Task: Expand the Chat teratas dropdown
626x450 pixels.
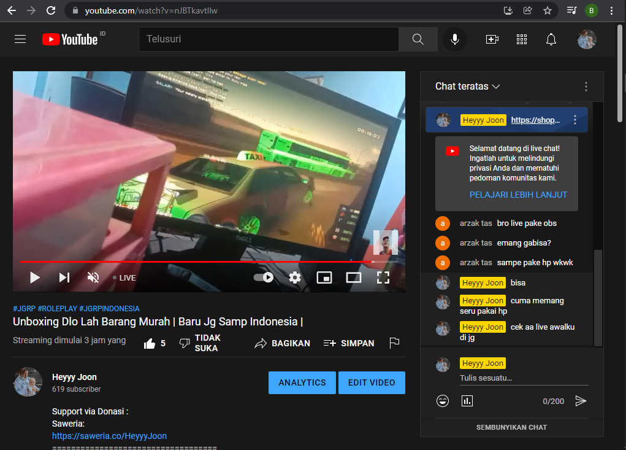Action: 467,87
